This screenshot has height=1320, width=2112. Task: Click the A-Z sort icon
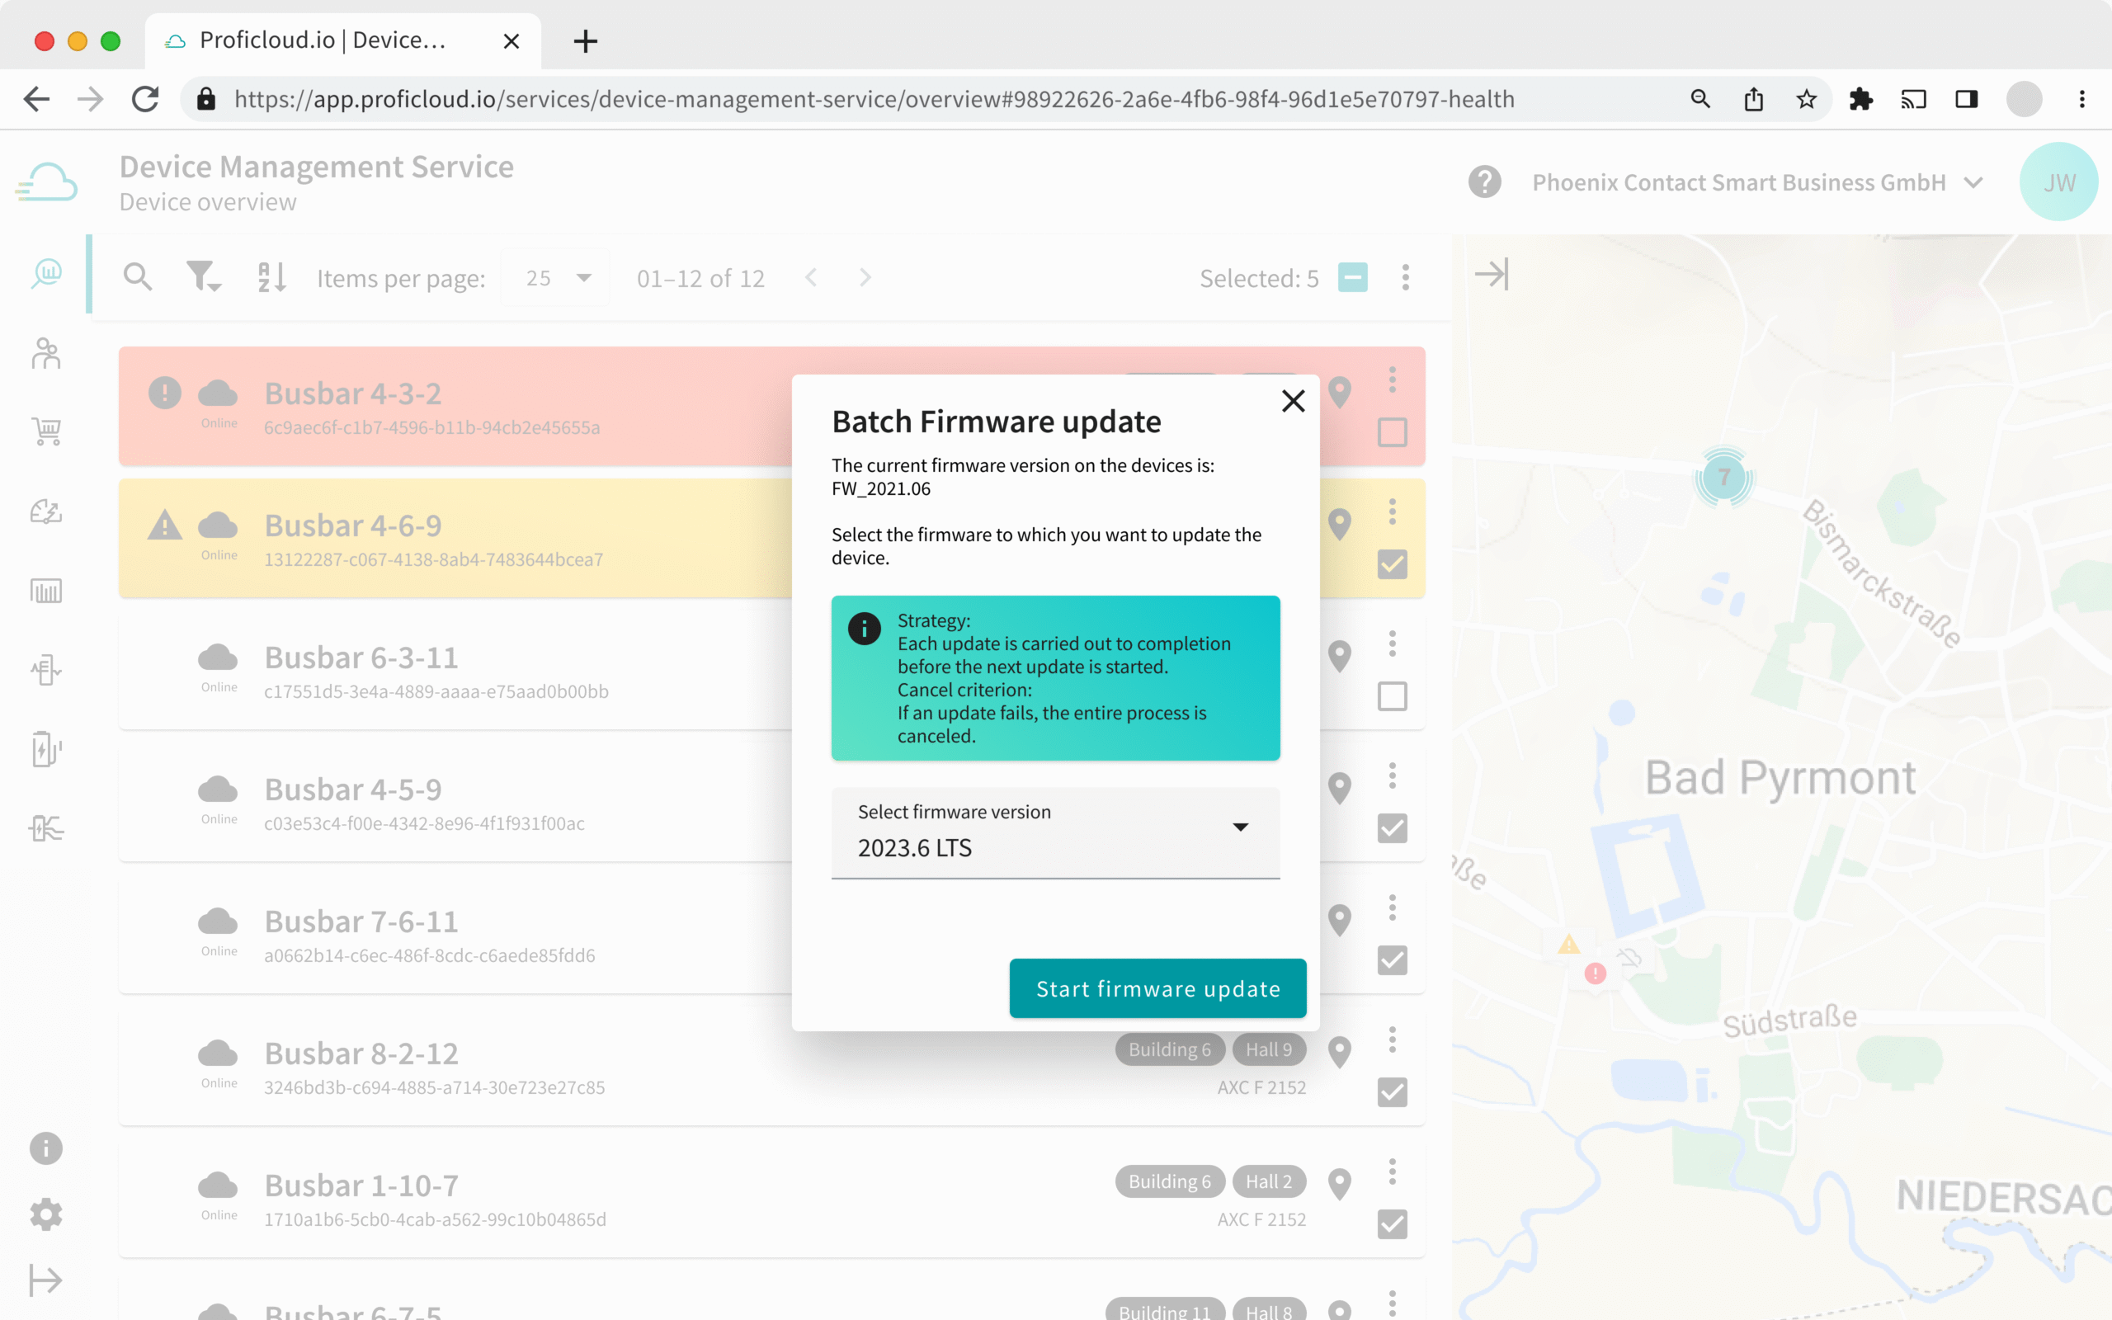(271, 278)
